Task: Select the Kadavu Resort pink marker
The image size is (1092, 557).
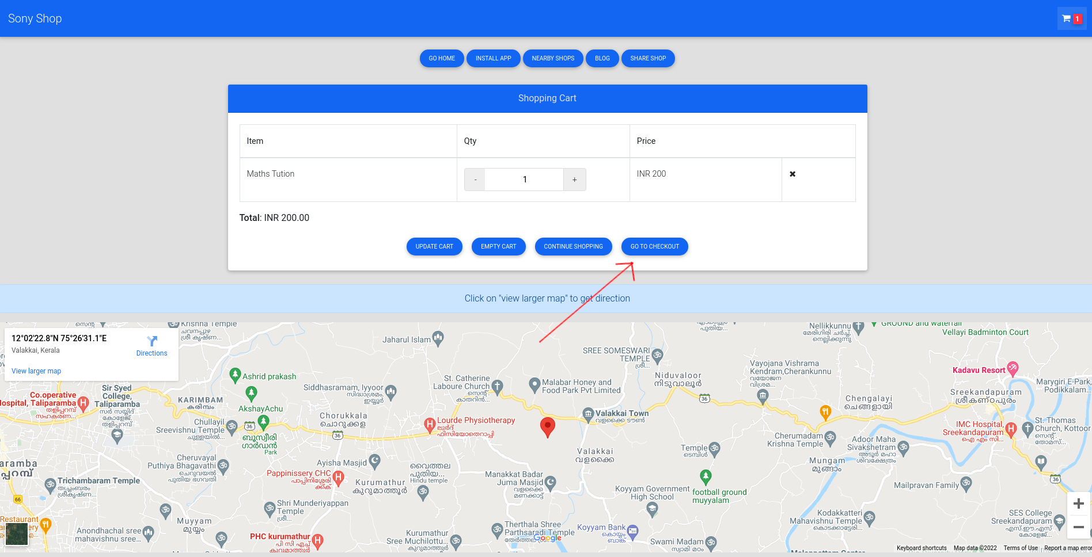Action: [1013, 368]
